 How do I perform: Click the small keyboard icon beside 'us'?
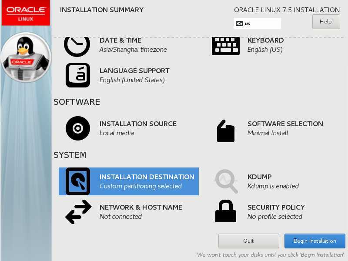point(239,23)
